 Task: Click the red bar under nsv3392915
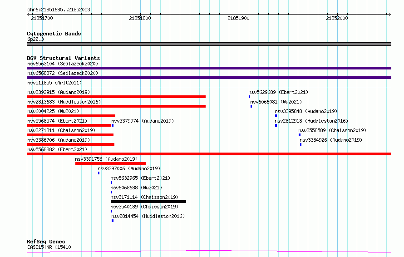point(116,97)
